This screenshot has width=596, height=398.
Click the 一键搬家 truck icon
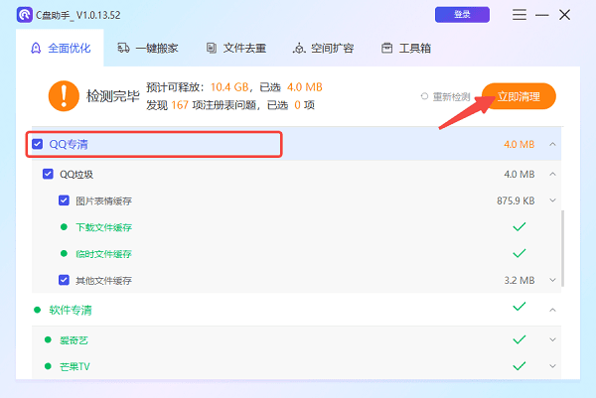tap(123, 48)
